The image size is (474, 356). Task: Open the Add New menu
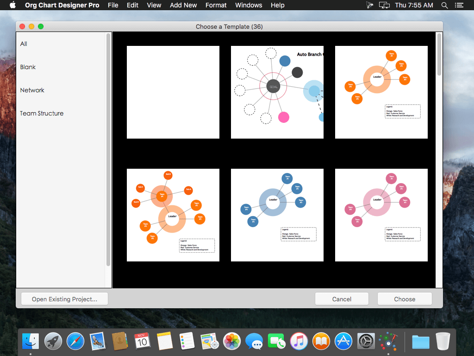(x=183, y=5)
